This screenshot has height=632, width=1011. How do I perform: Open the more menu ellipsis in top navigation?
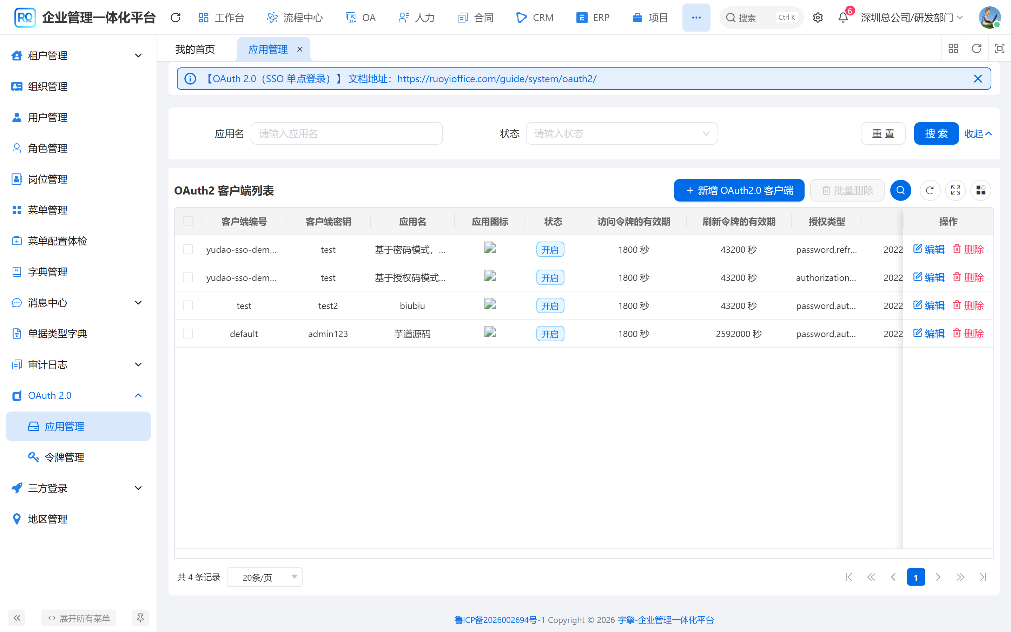click(696, 18)
